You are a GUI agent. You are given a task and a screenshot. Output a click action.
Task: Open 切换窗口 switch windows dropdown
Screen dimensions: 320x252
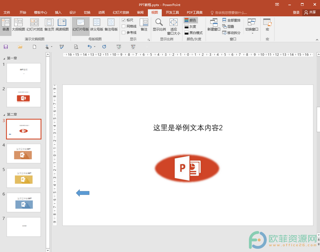252,26
